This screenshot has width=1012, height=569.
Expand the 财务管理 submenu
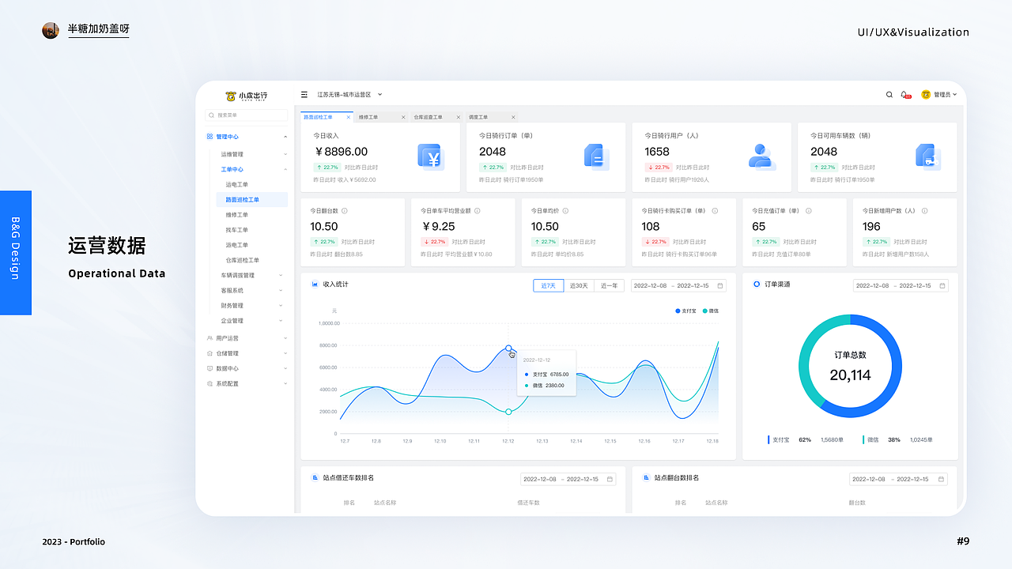(281, 305)
